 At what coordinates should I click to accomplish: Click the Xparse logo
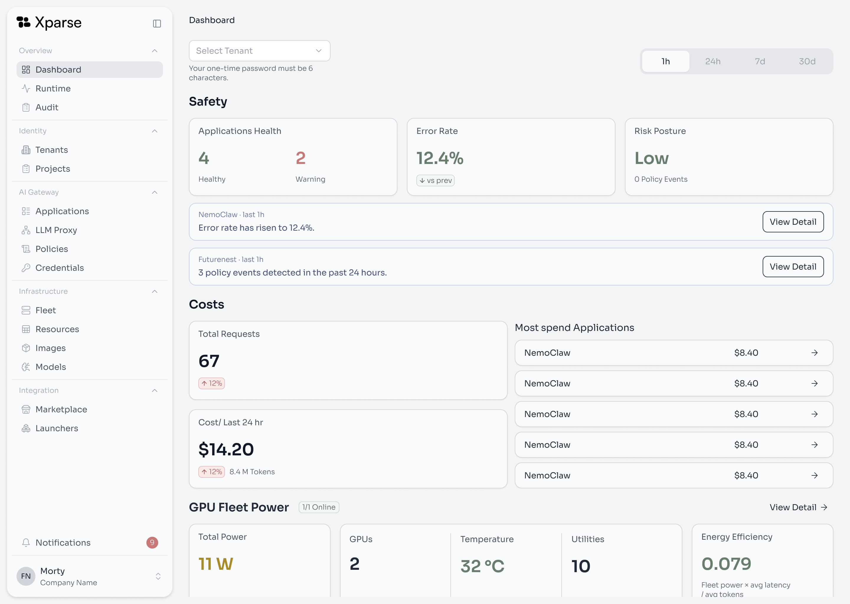[49, 23]
